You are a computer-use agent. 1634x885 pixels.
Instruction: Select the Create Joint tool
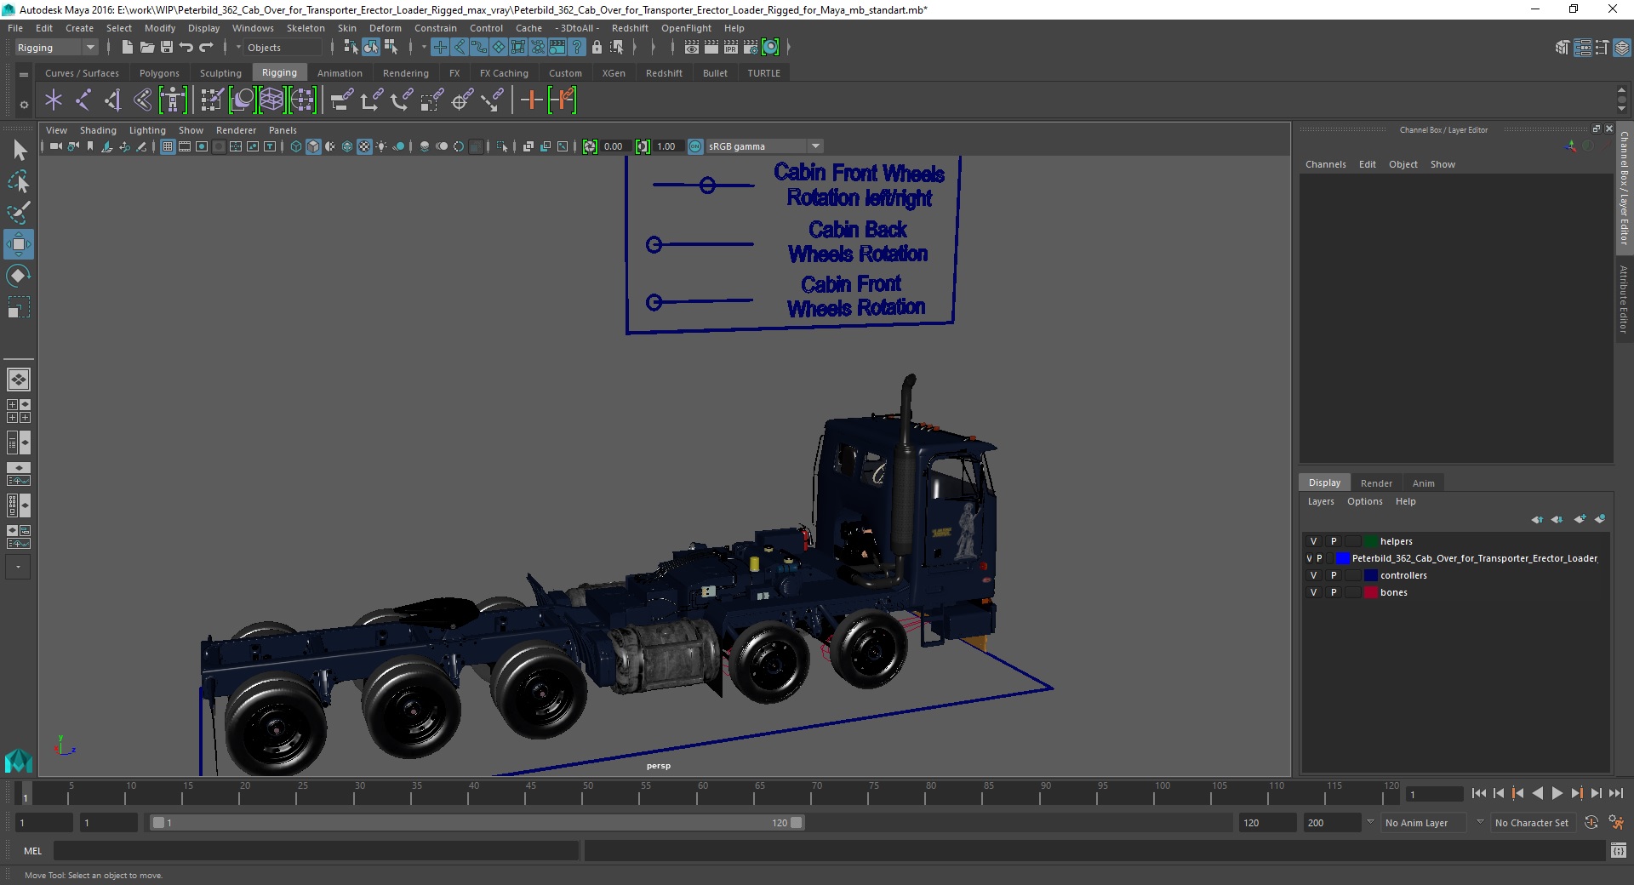(x=83, y=100)
